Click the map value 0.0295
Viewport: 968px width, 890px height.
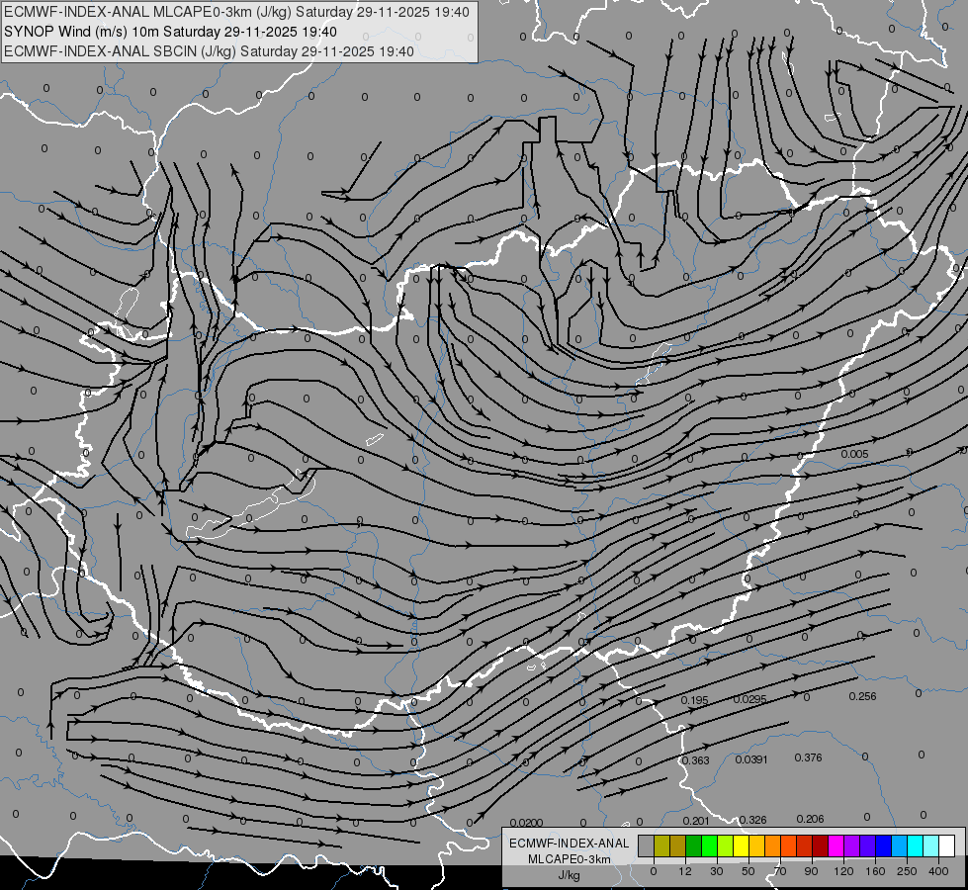750,699
